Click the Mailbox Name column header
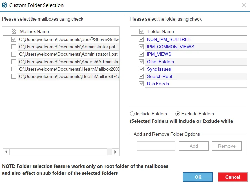This screenshot has height=186, width=250. 34,31
